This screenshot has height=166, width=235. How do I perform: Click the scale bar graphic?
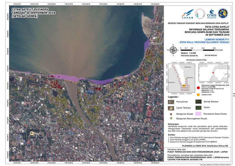tap(197, 50)
